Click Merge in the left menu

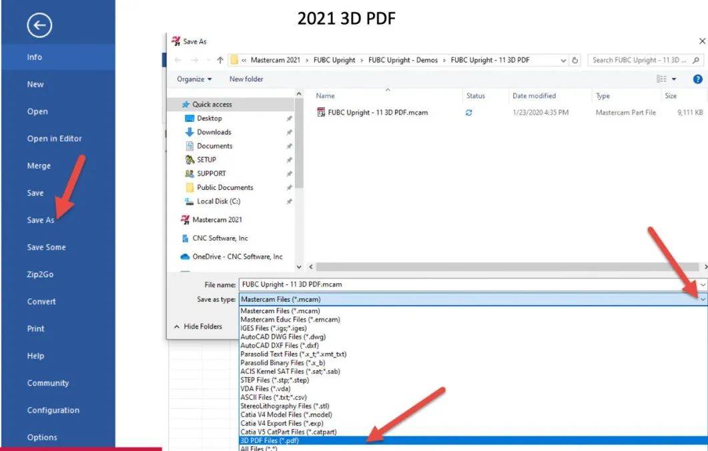(x=39, y=166)
